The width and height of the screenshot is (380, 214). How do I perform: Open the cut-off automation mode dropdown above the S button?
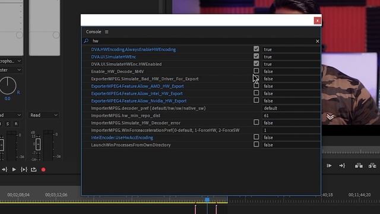point(11,115)
